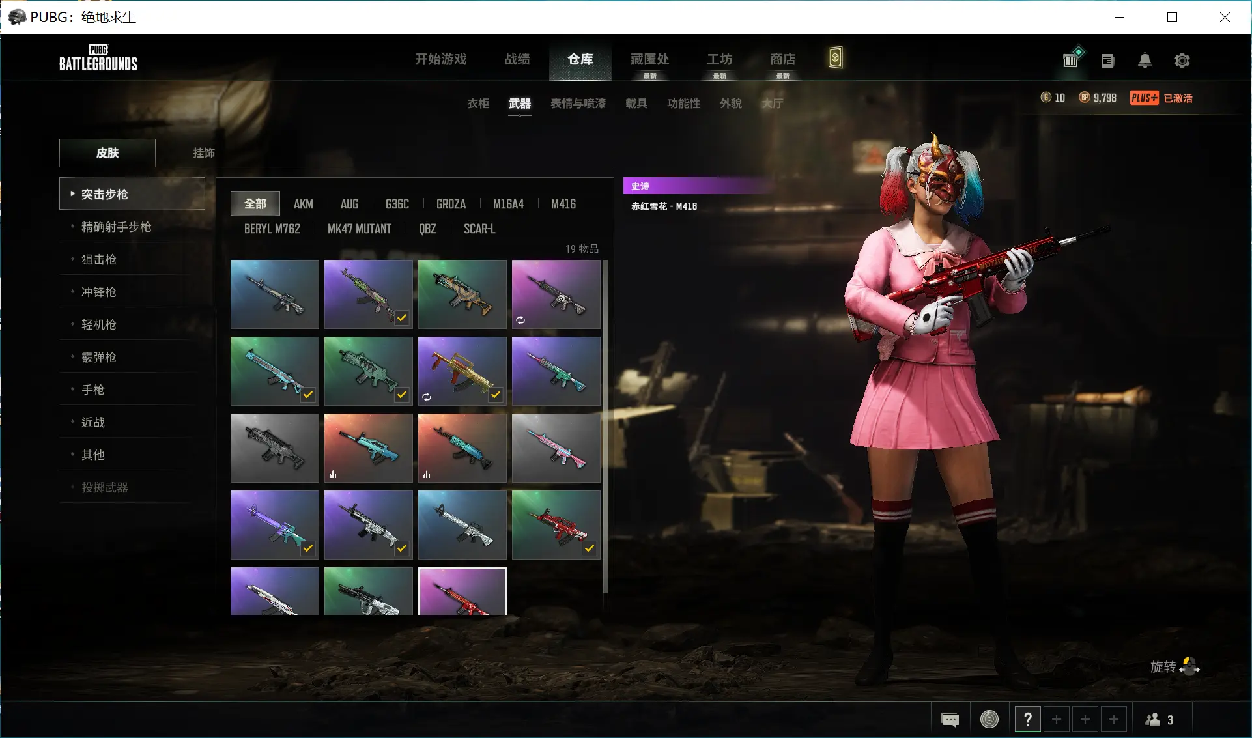Viewport: 1252px width, 738px height.
Task: Click refresh icon on golden Groza skin tile
Action: [427, 397]
